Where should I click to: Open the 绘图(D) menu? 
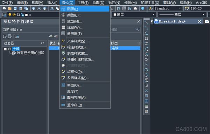(x=98, y=3)
